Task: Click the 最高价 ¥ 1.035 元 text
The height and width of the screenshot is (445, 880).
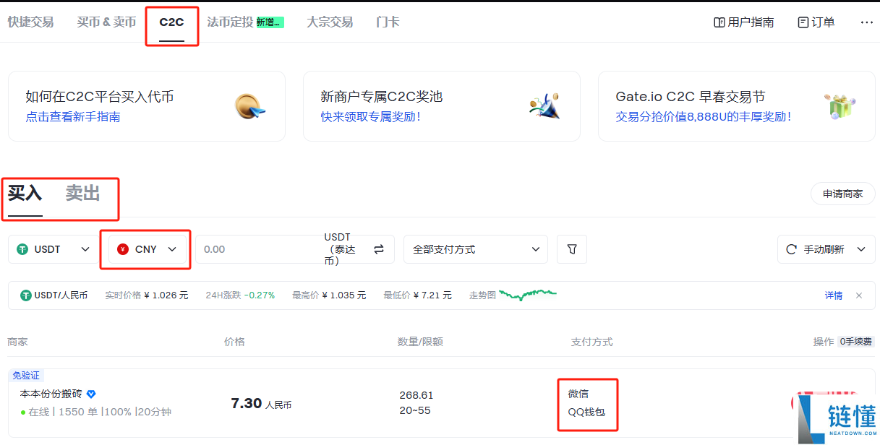Action: 329,295
